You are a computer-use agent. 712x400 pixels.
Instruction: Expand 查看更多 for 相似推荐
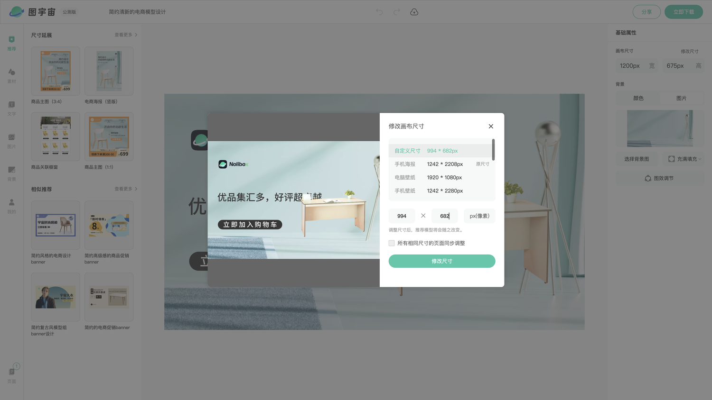click(126, 189)
